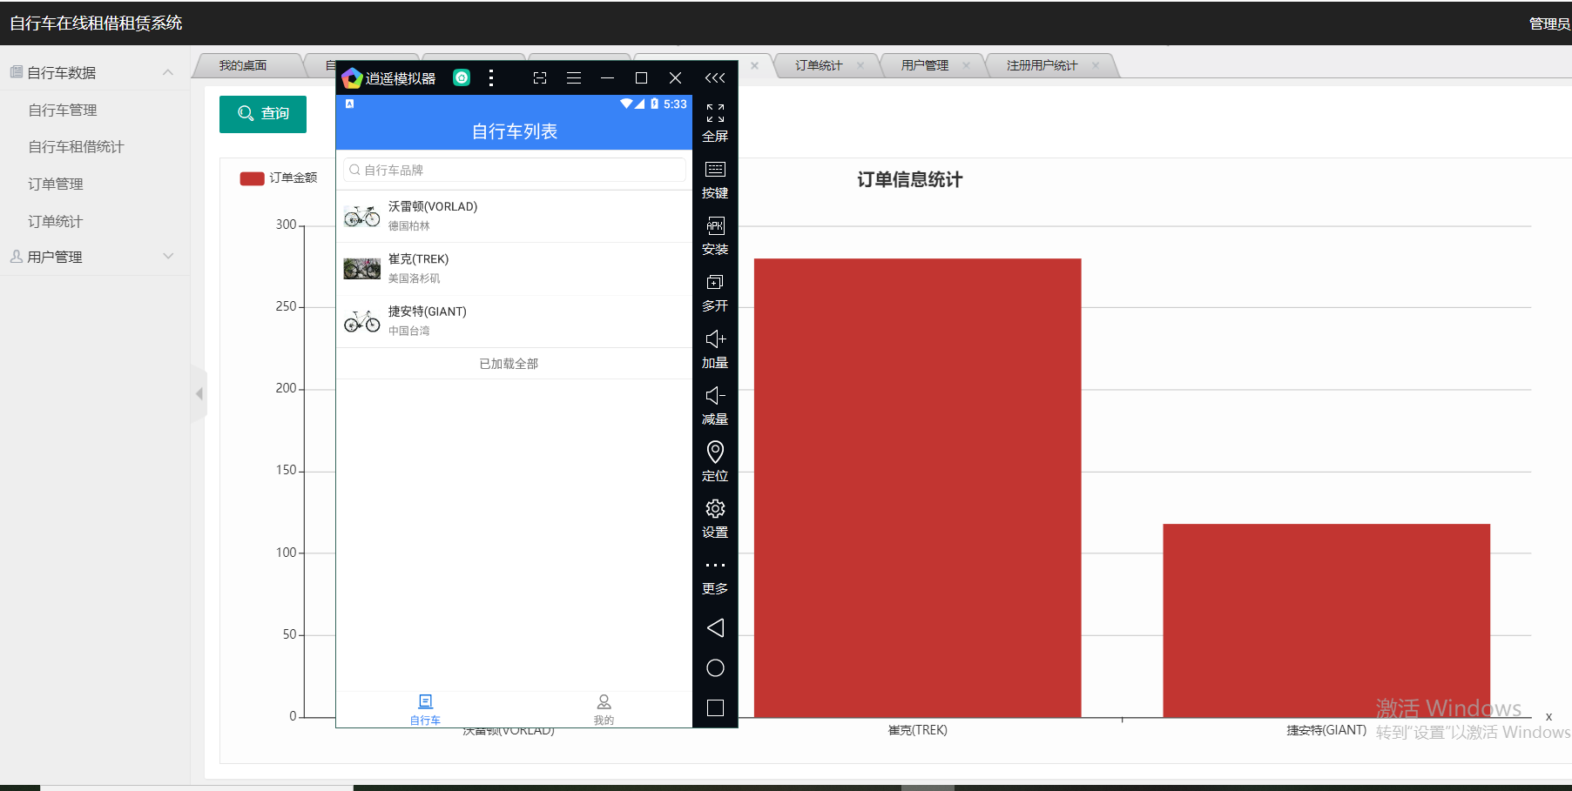
Task: Decrease volume with the 减量 icon
Action: pos(715,395)
